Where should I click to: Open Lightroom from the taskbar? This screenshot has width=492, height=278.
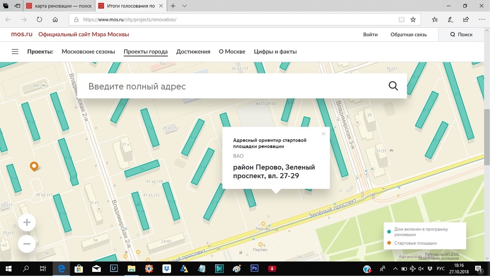click(114, 269)
